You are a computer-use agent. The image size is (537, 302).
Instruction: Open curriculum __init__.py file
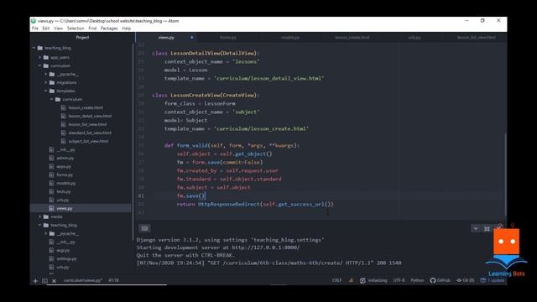65,149
